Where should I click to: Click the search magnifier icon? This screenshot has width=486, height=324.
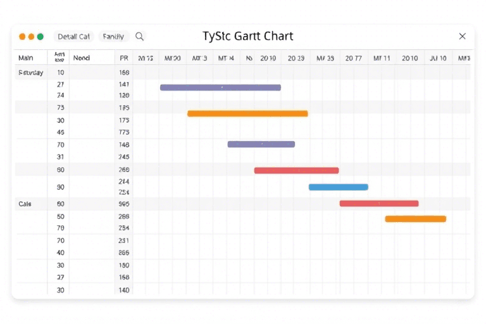[x=140, y=37]
